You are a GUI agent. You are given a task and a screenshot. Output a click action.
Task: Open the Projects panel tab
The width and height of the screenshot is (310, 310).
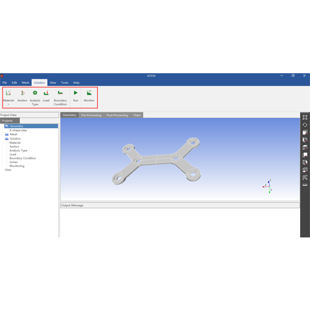pyautogui.click(x=10, y=120)
